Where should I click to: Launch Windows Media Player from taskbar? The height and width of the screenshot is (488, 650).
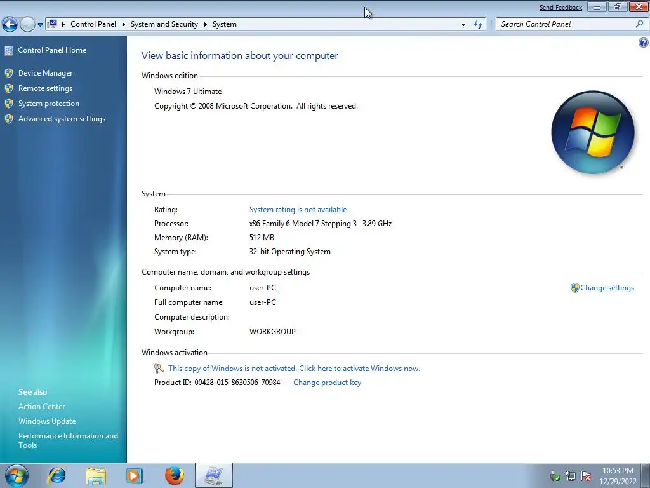[135, 475]
